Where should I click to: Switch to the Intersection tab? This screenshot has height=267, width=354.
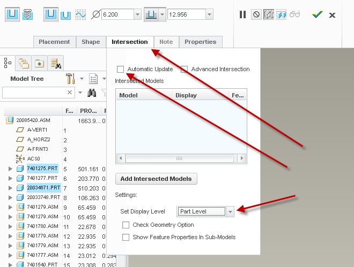[x=130, y=42]
